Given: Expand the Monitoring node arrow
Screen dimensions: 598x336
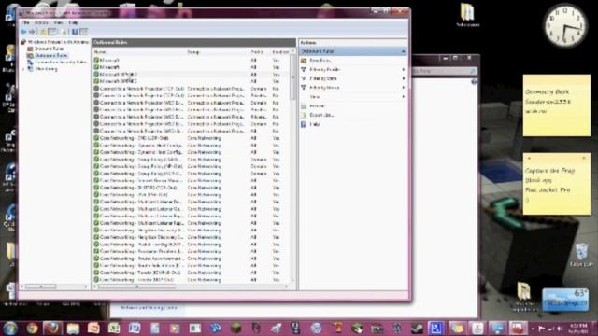Looking at the screenshot, I should point(23,69).
